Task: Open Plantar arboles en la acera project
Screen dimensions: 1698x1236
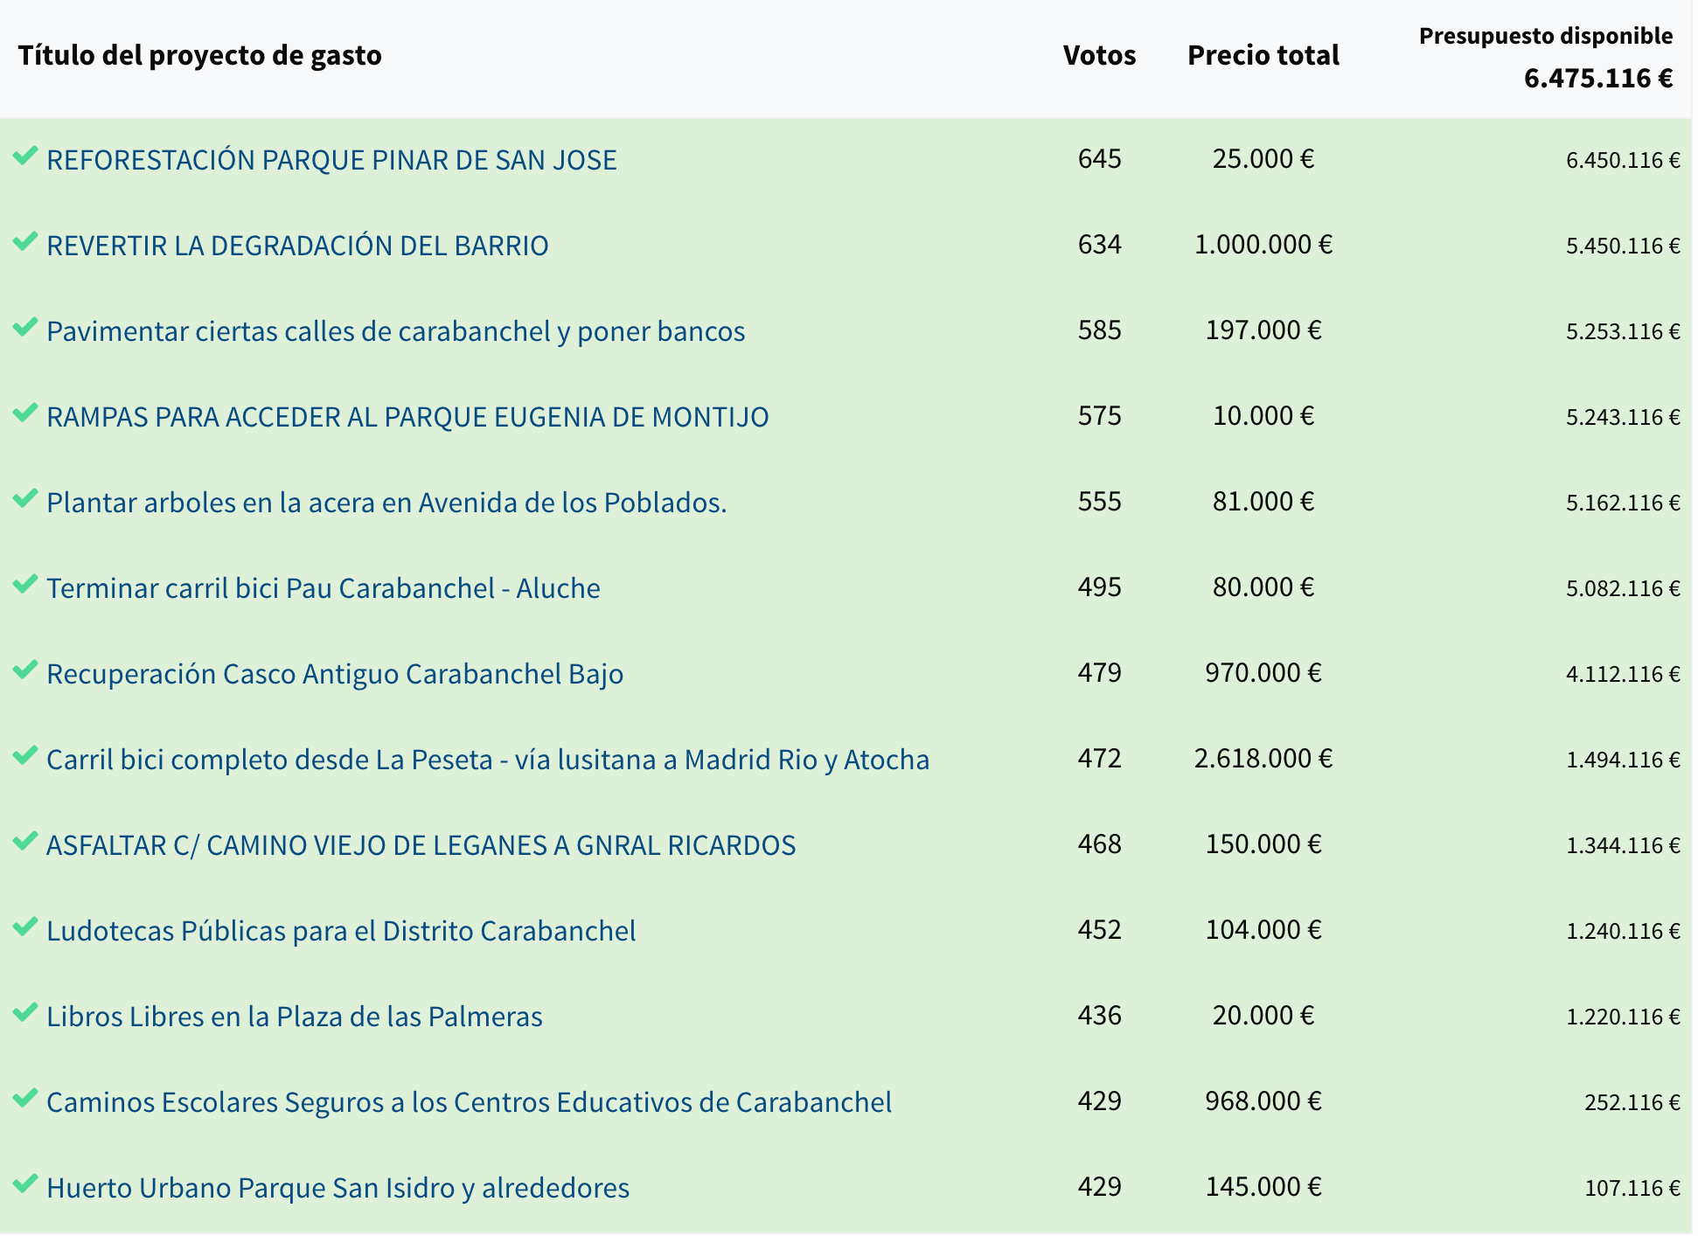Action: [386, 503]
